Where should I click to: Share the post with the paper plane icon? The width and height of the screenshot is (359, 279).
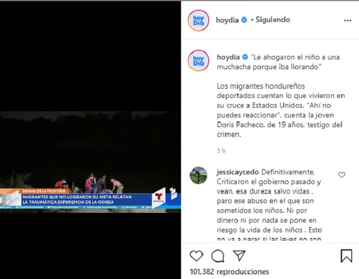239,255
